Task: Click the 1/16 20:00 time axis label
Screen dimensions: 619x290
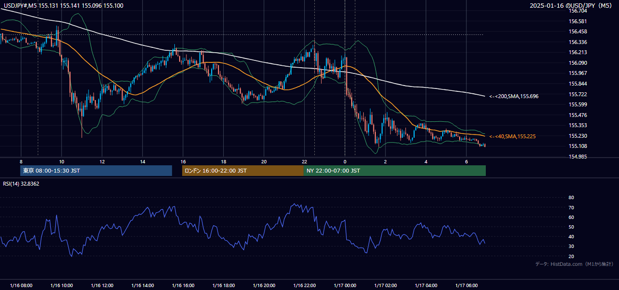Action: 264,286
